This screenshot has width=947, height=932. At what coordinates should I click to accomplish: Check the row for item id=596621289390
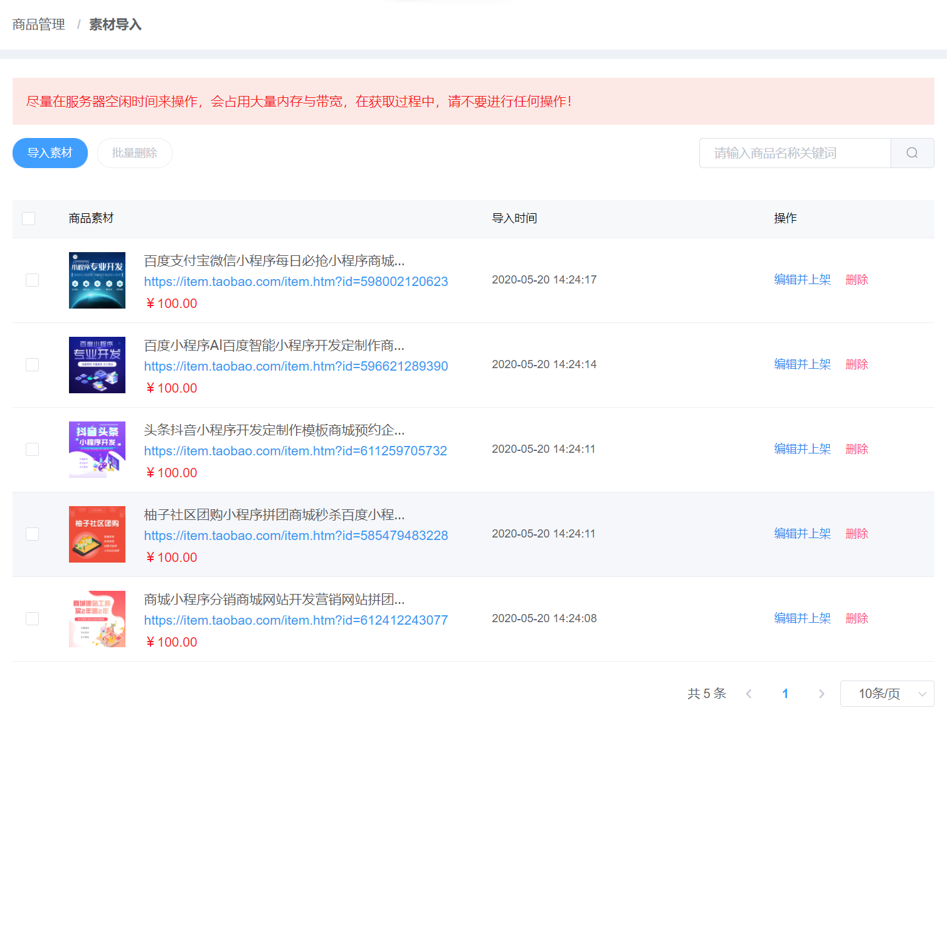pyautogui.click(x=32, y=364)
